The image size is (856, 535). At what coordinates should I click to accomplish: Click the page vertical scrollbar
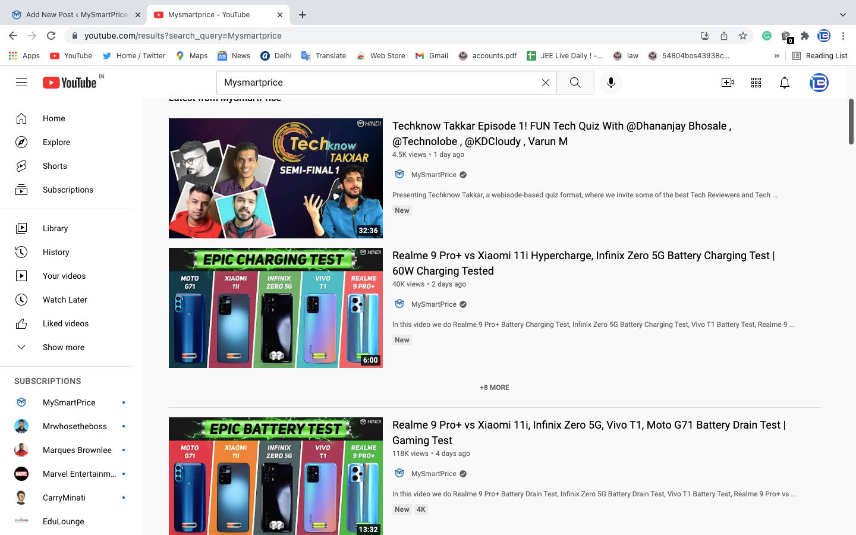pos(851,122)
